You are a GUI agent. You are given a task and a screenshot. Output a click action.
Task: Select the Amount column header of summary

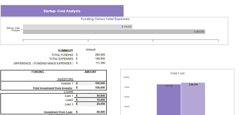(91, 50)
